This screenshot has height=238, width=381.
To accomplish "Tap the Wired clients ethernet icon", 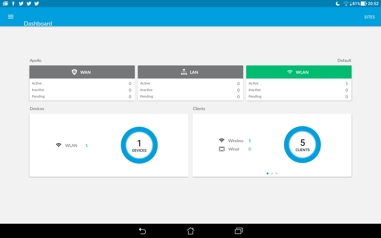I will [222, 149].
